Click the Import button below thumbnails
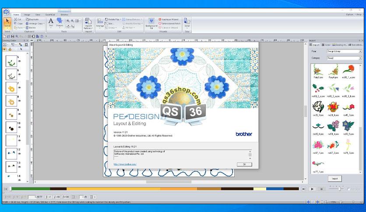The width and height of the screenshot is (366, 212). coord(335,179)
